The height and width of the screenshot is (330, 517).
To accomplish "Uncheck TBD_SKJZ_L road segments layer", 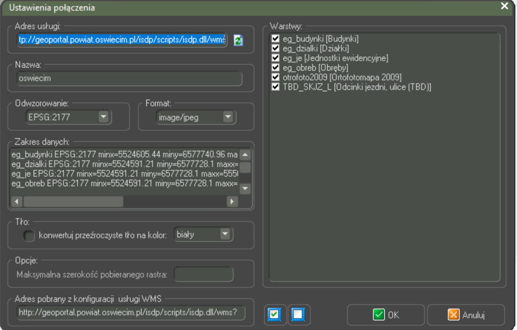I will [275, 87].
